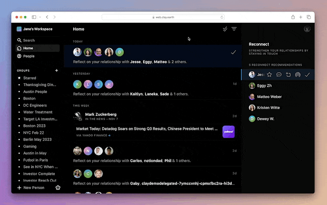The image size is (327, 205).
Task: Open the Boston 2023 group
Action: point(35,126)
